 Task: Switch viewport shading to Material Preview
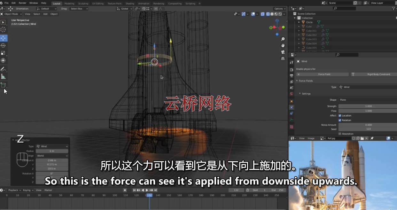(x=276, y=14)
